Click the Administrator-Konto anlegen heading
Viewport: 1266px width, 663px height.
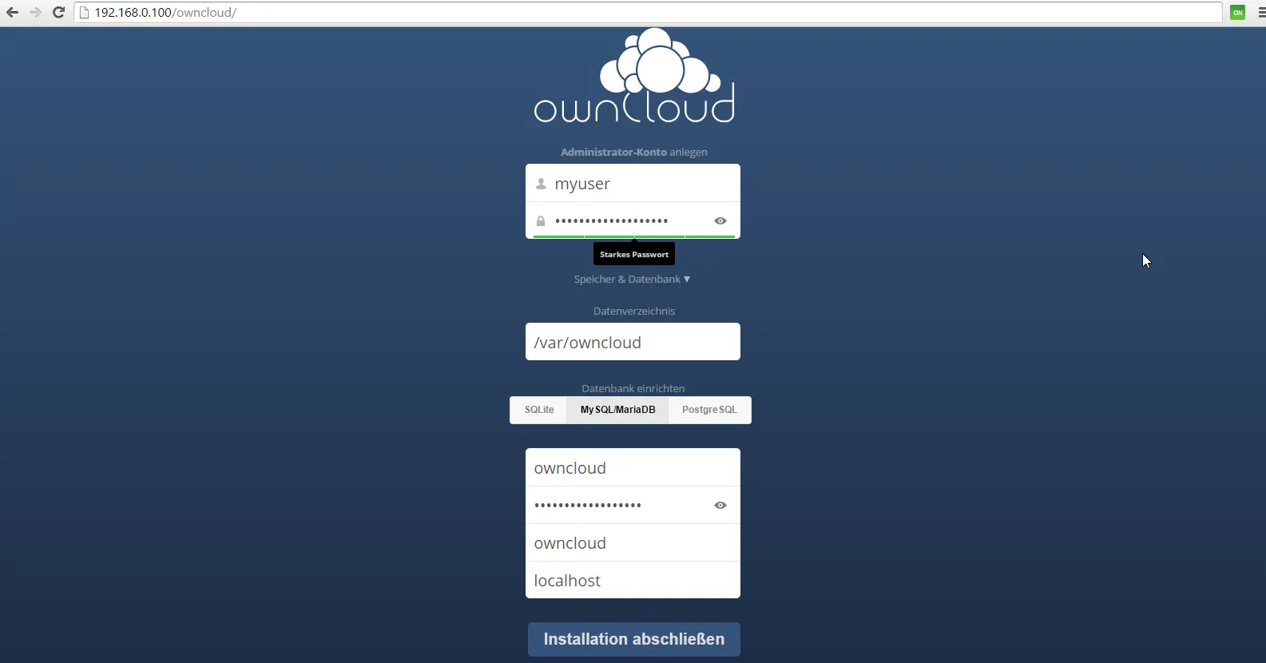[634, 152]
